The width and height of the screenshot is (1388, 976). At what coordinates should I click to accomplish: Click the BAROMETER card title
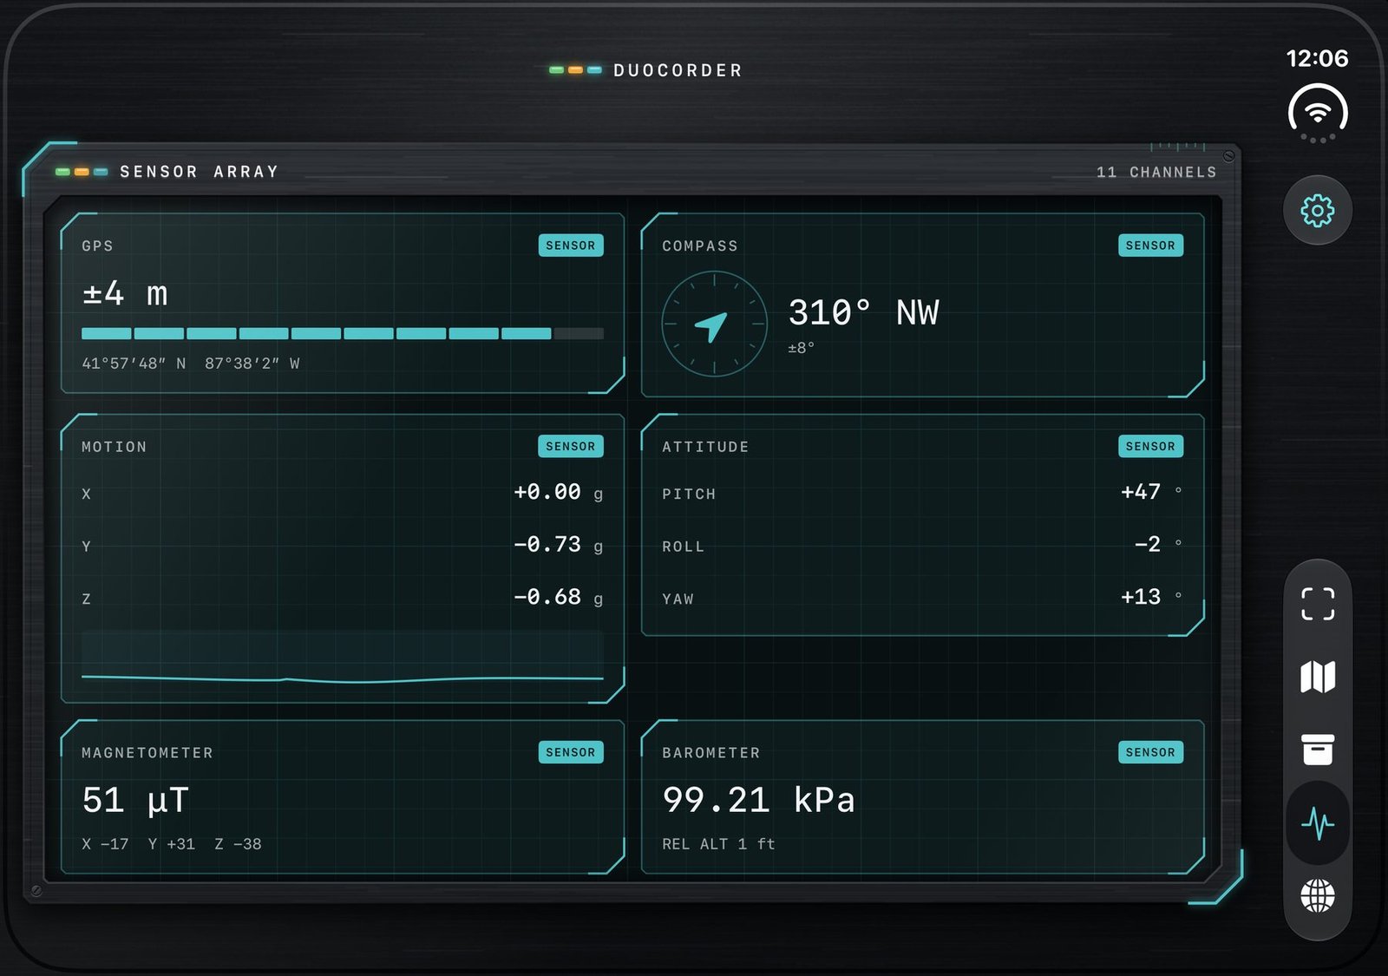711,753
